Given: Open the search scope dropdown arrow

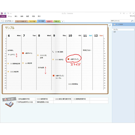Looking at the screenshot, I should pos(134,21).
